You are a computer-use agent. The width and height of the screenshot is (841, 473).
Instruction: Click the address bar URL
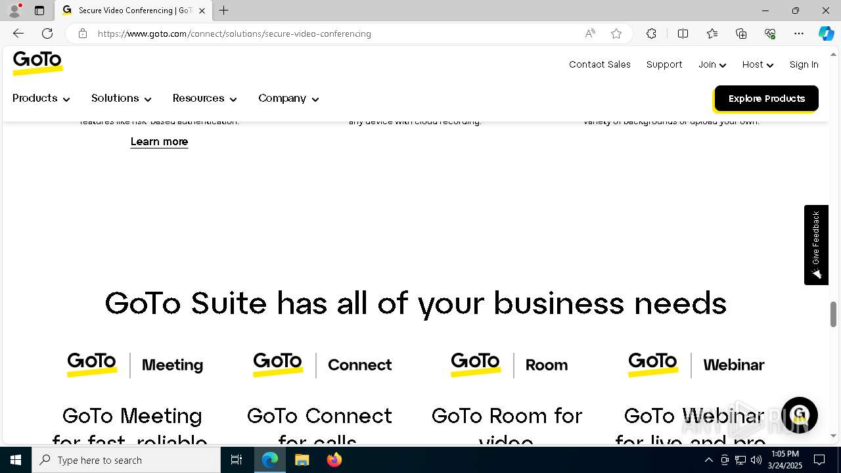point(235,34)
